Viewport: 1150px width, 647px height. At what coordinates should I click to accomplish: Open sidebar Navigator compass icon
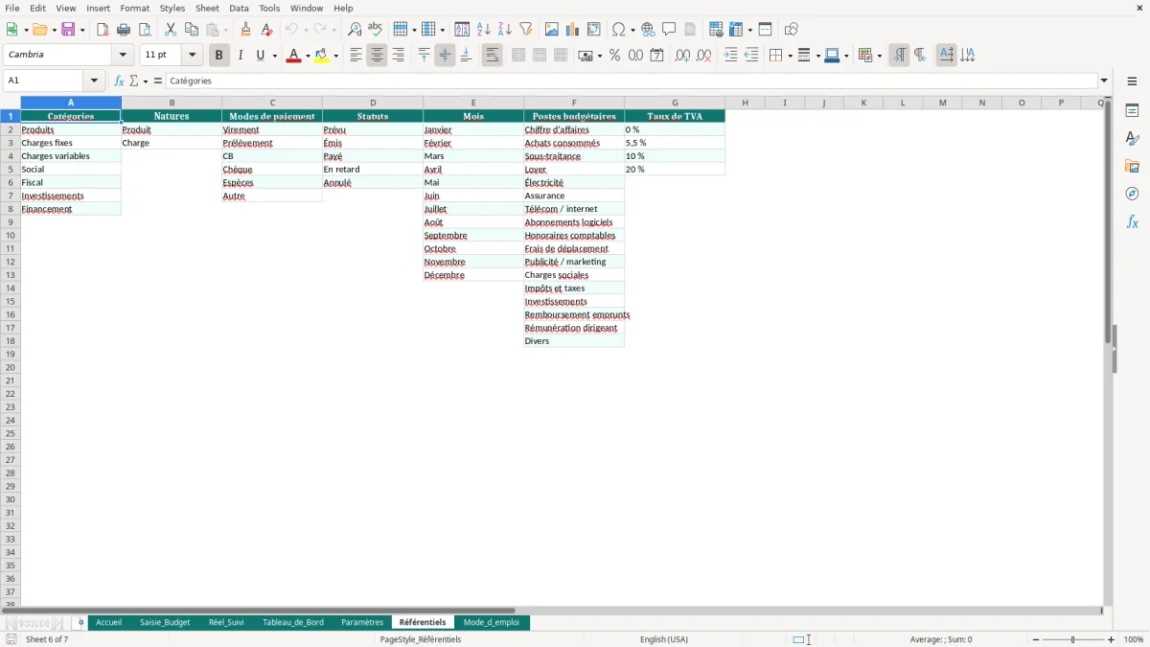point(1132,194)
